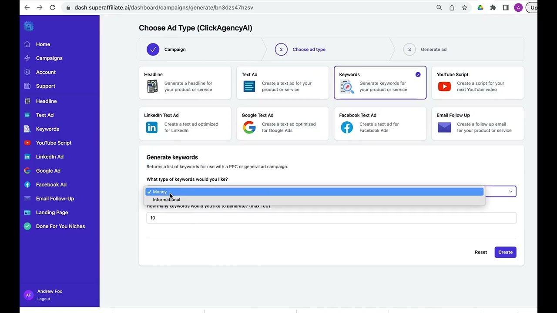
Task: Click the Facebook Ad sidebar icon
Action: click(x=27, y=185)
